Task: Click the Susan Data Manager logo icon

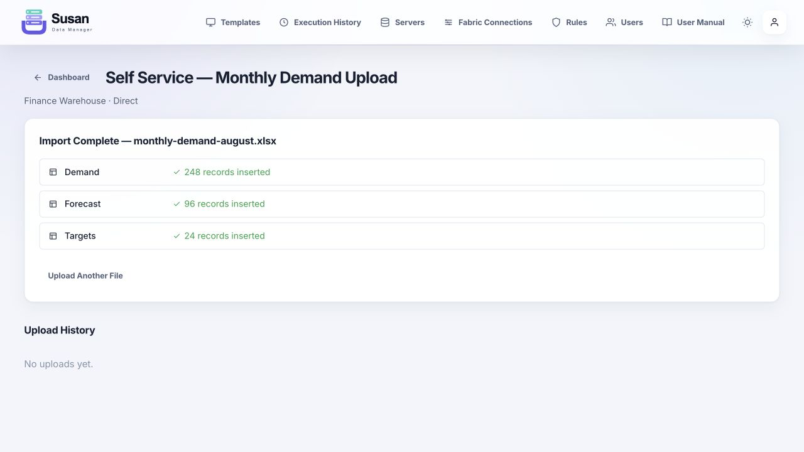Action: (34, 22)
